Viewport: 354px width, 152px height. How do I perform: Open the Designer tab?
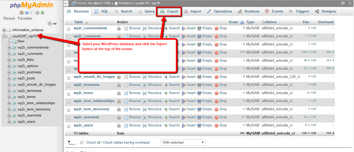(326, 11)
